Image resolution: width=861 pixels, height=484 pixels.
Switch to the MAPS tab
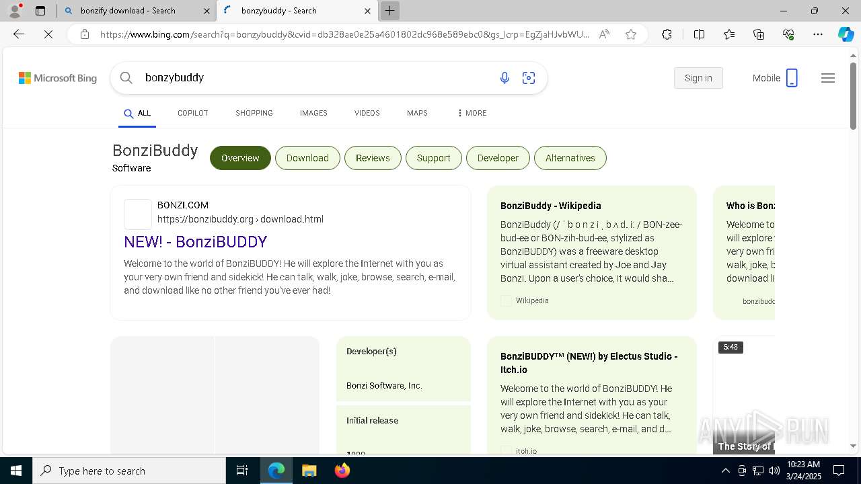(417, 113)
